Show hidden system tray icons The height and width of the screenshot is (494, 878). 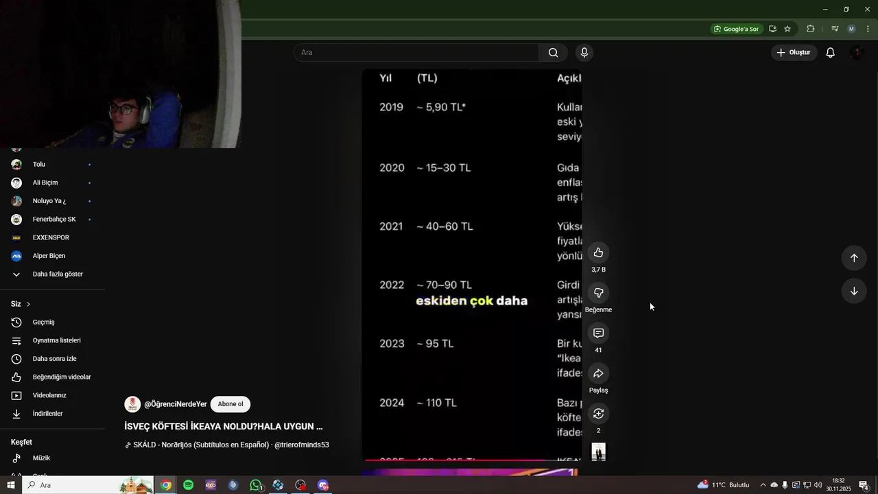(x=763, y=485)
